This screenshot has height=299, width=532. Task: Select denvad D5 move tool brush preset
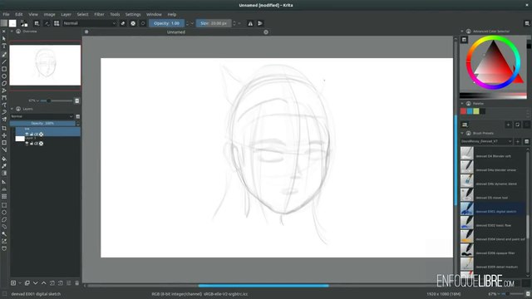[493, 195]
